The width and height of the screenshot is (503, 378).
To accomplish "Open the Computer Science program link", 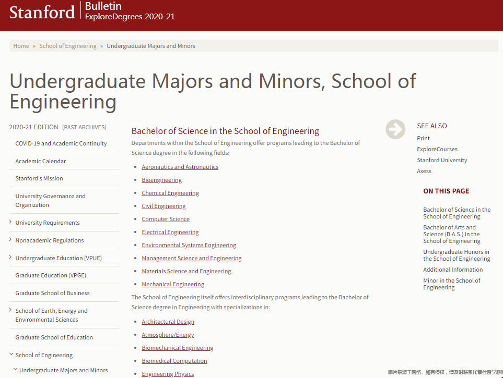I will [166, 219].
